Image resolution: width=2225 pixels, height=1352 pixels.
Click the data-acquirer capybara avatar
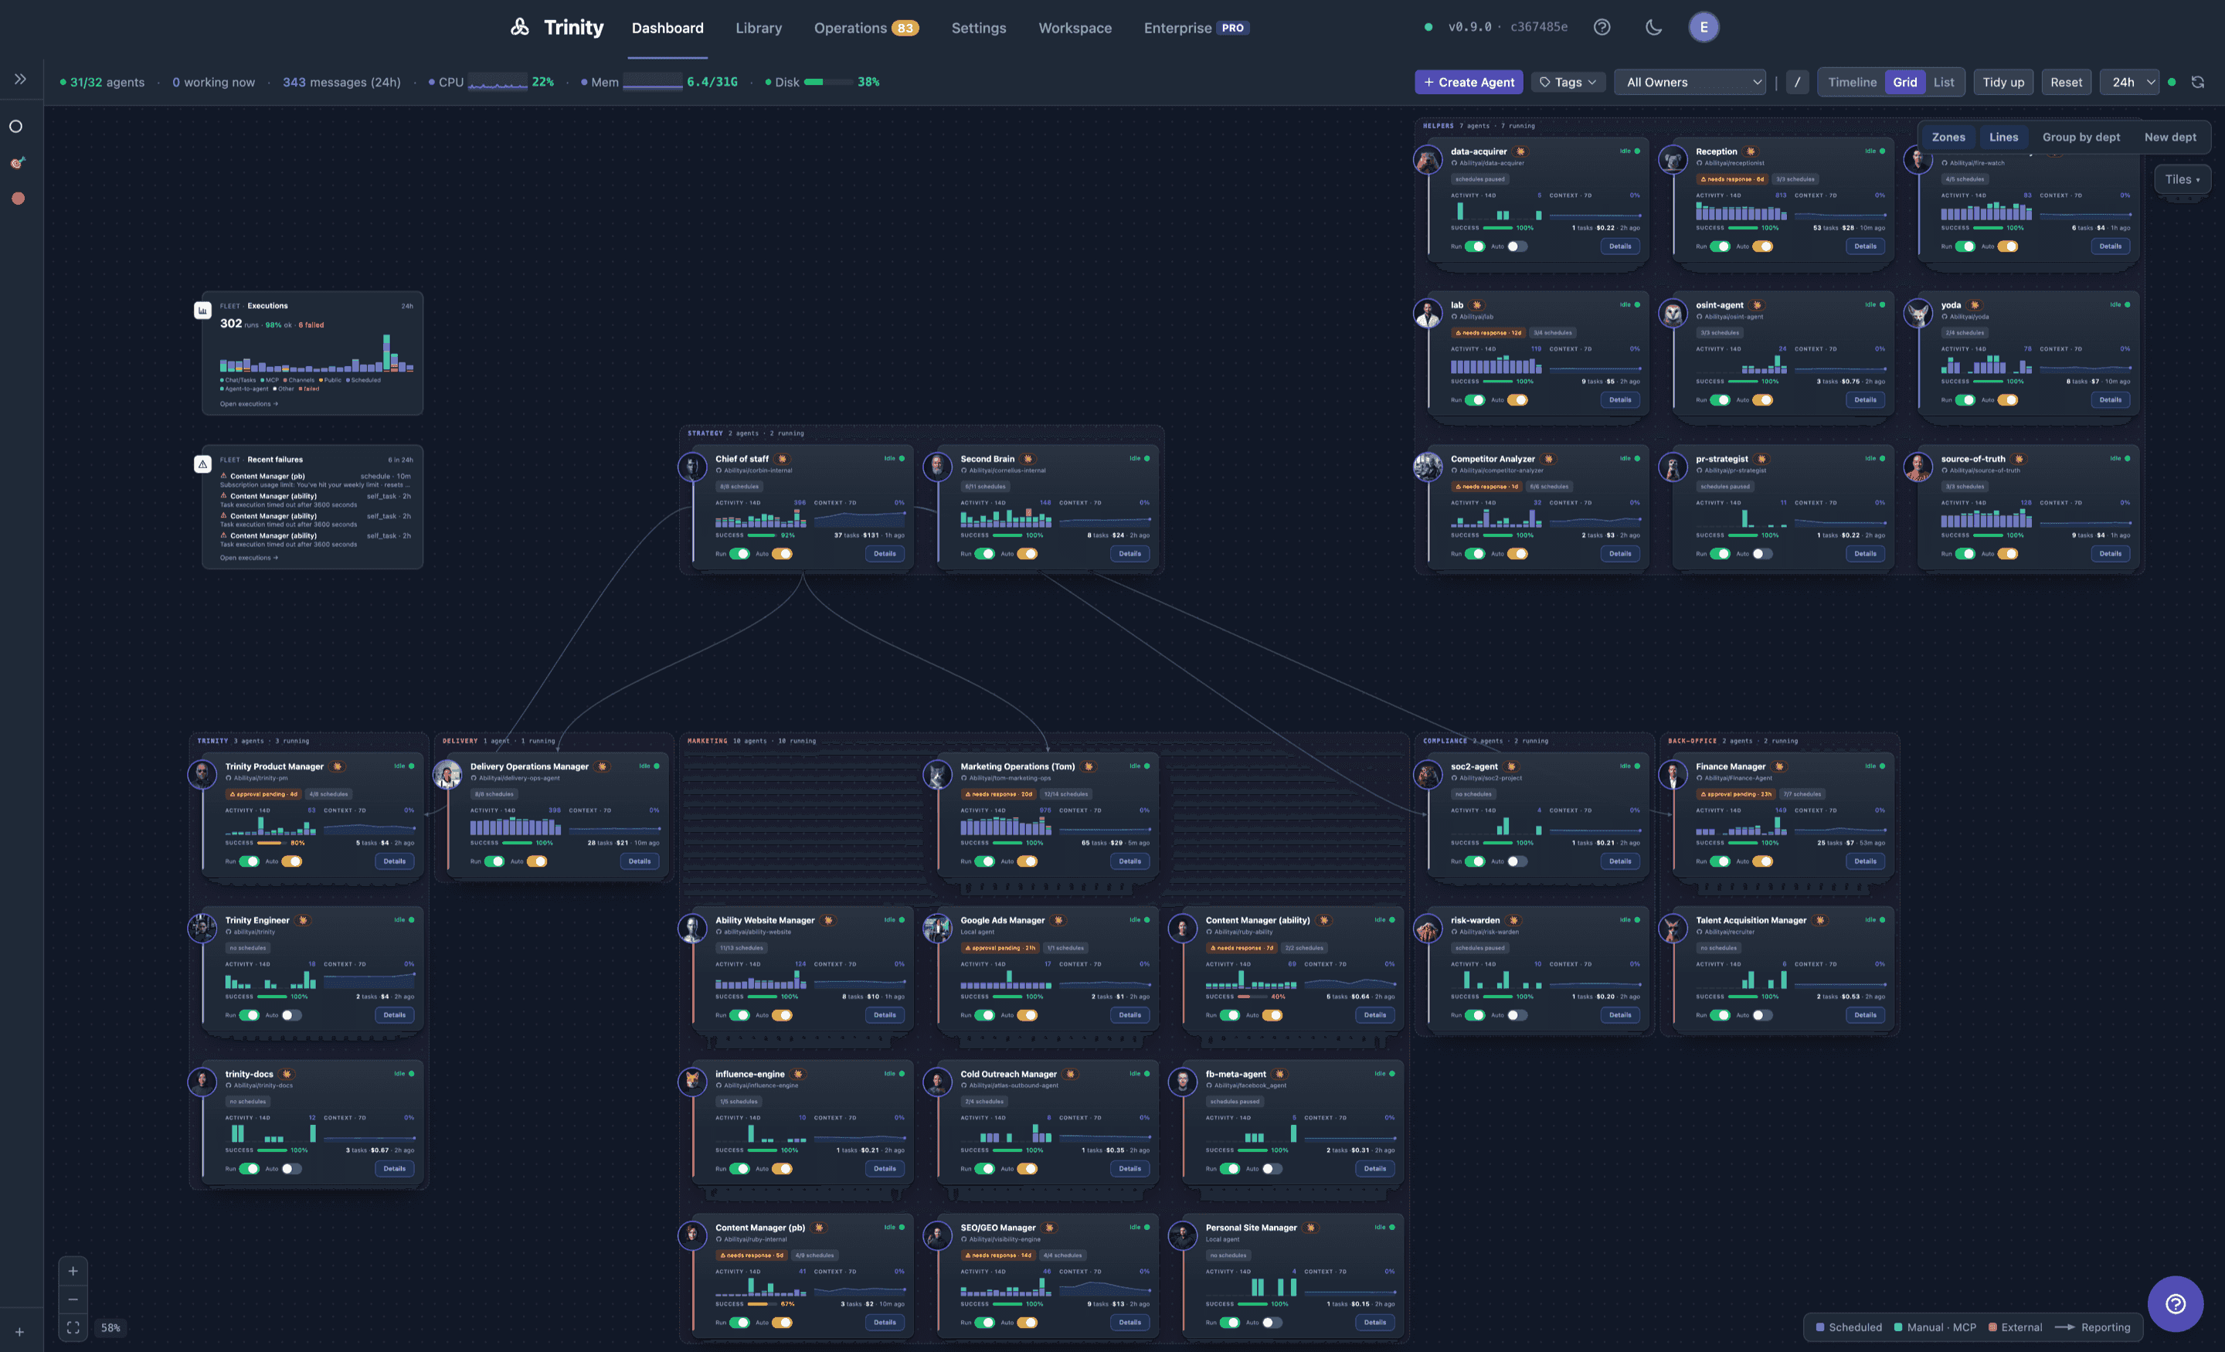1428,160
